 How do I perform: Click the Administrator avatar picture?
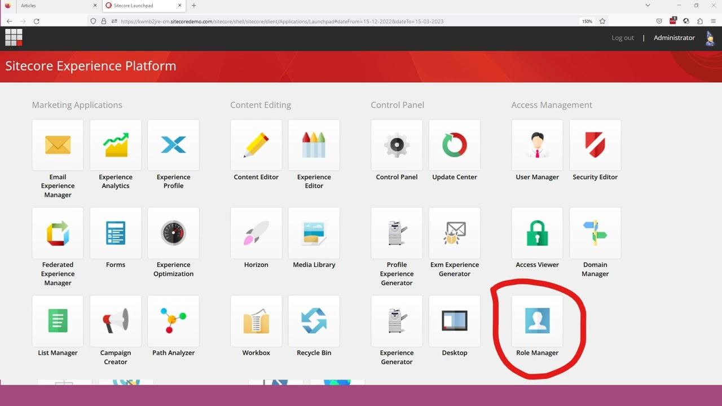pos(710,38)
